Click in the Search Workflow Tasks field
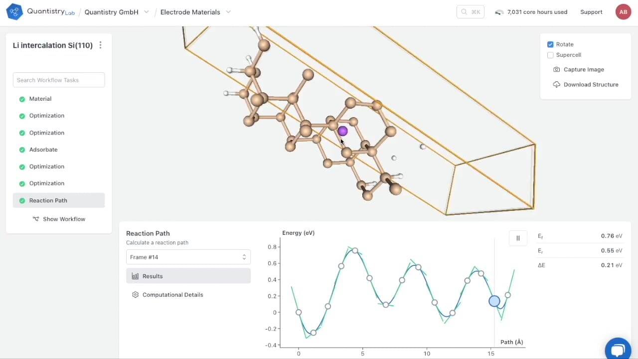Screen dimensions: 638x359 pos(59,80)
